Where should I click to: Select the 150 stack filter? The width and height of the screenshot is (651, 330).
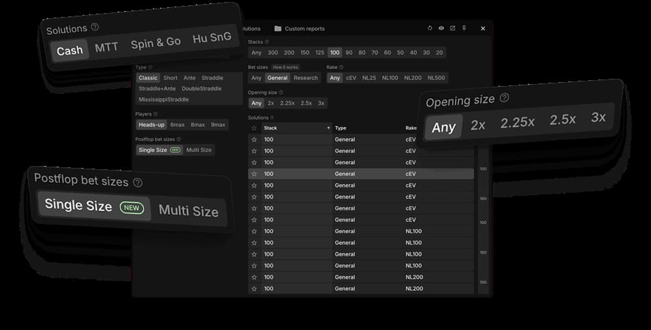305,52
